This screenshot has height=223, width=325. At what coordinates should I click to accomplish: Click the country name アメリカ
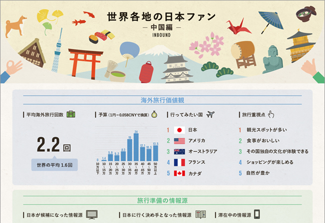point(196,141)
